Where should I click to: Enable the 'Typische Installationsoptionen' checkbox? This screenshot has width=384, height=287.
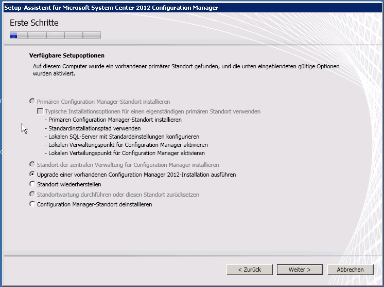40,111
